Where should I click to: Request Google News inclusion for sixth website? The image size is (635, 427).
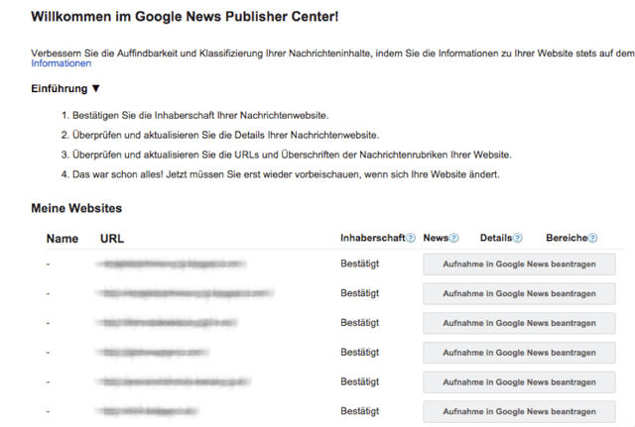(519, 411)
